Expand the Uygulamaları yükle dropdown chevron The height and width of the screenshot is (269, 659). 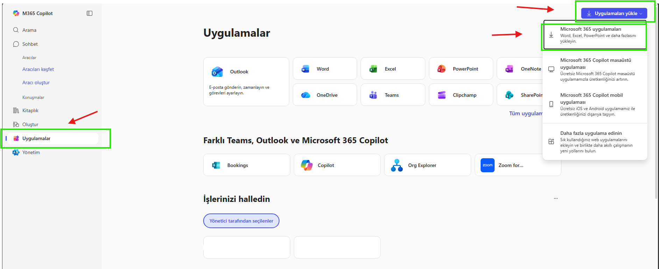click(x=641, y=14)
